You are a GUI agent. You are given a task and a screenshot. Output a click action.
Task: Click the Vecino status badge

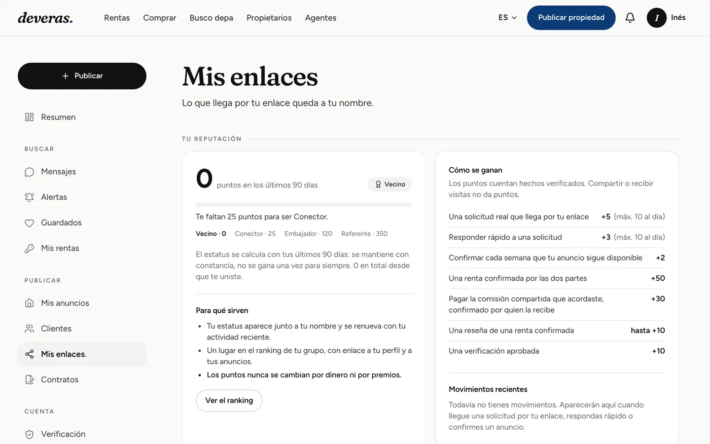390,185
